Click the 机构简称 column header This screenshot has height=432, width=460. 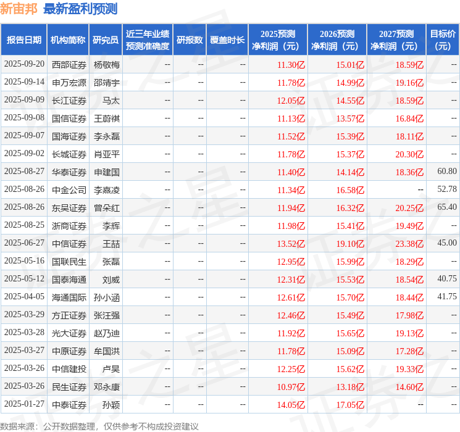pyautogui.click(x=68, y=40)
